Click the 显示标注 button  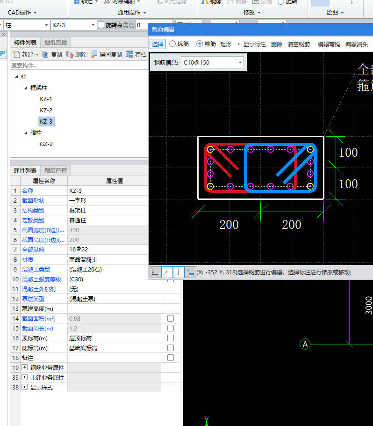(x=254, y=44)
